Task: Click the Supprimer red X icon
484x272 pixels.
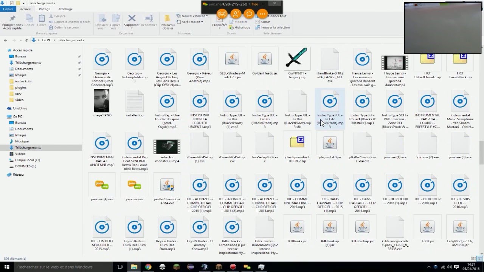Action: click(132, 18)
